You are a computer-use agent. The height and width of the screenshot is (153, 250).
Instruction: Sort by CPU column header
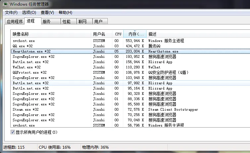(x=118, y=34)
